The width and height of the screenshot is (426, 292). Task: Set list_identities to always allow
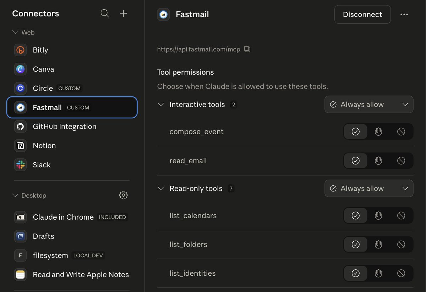click(x=356, y=273)
